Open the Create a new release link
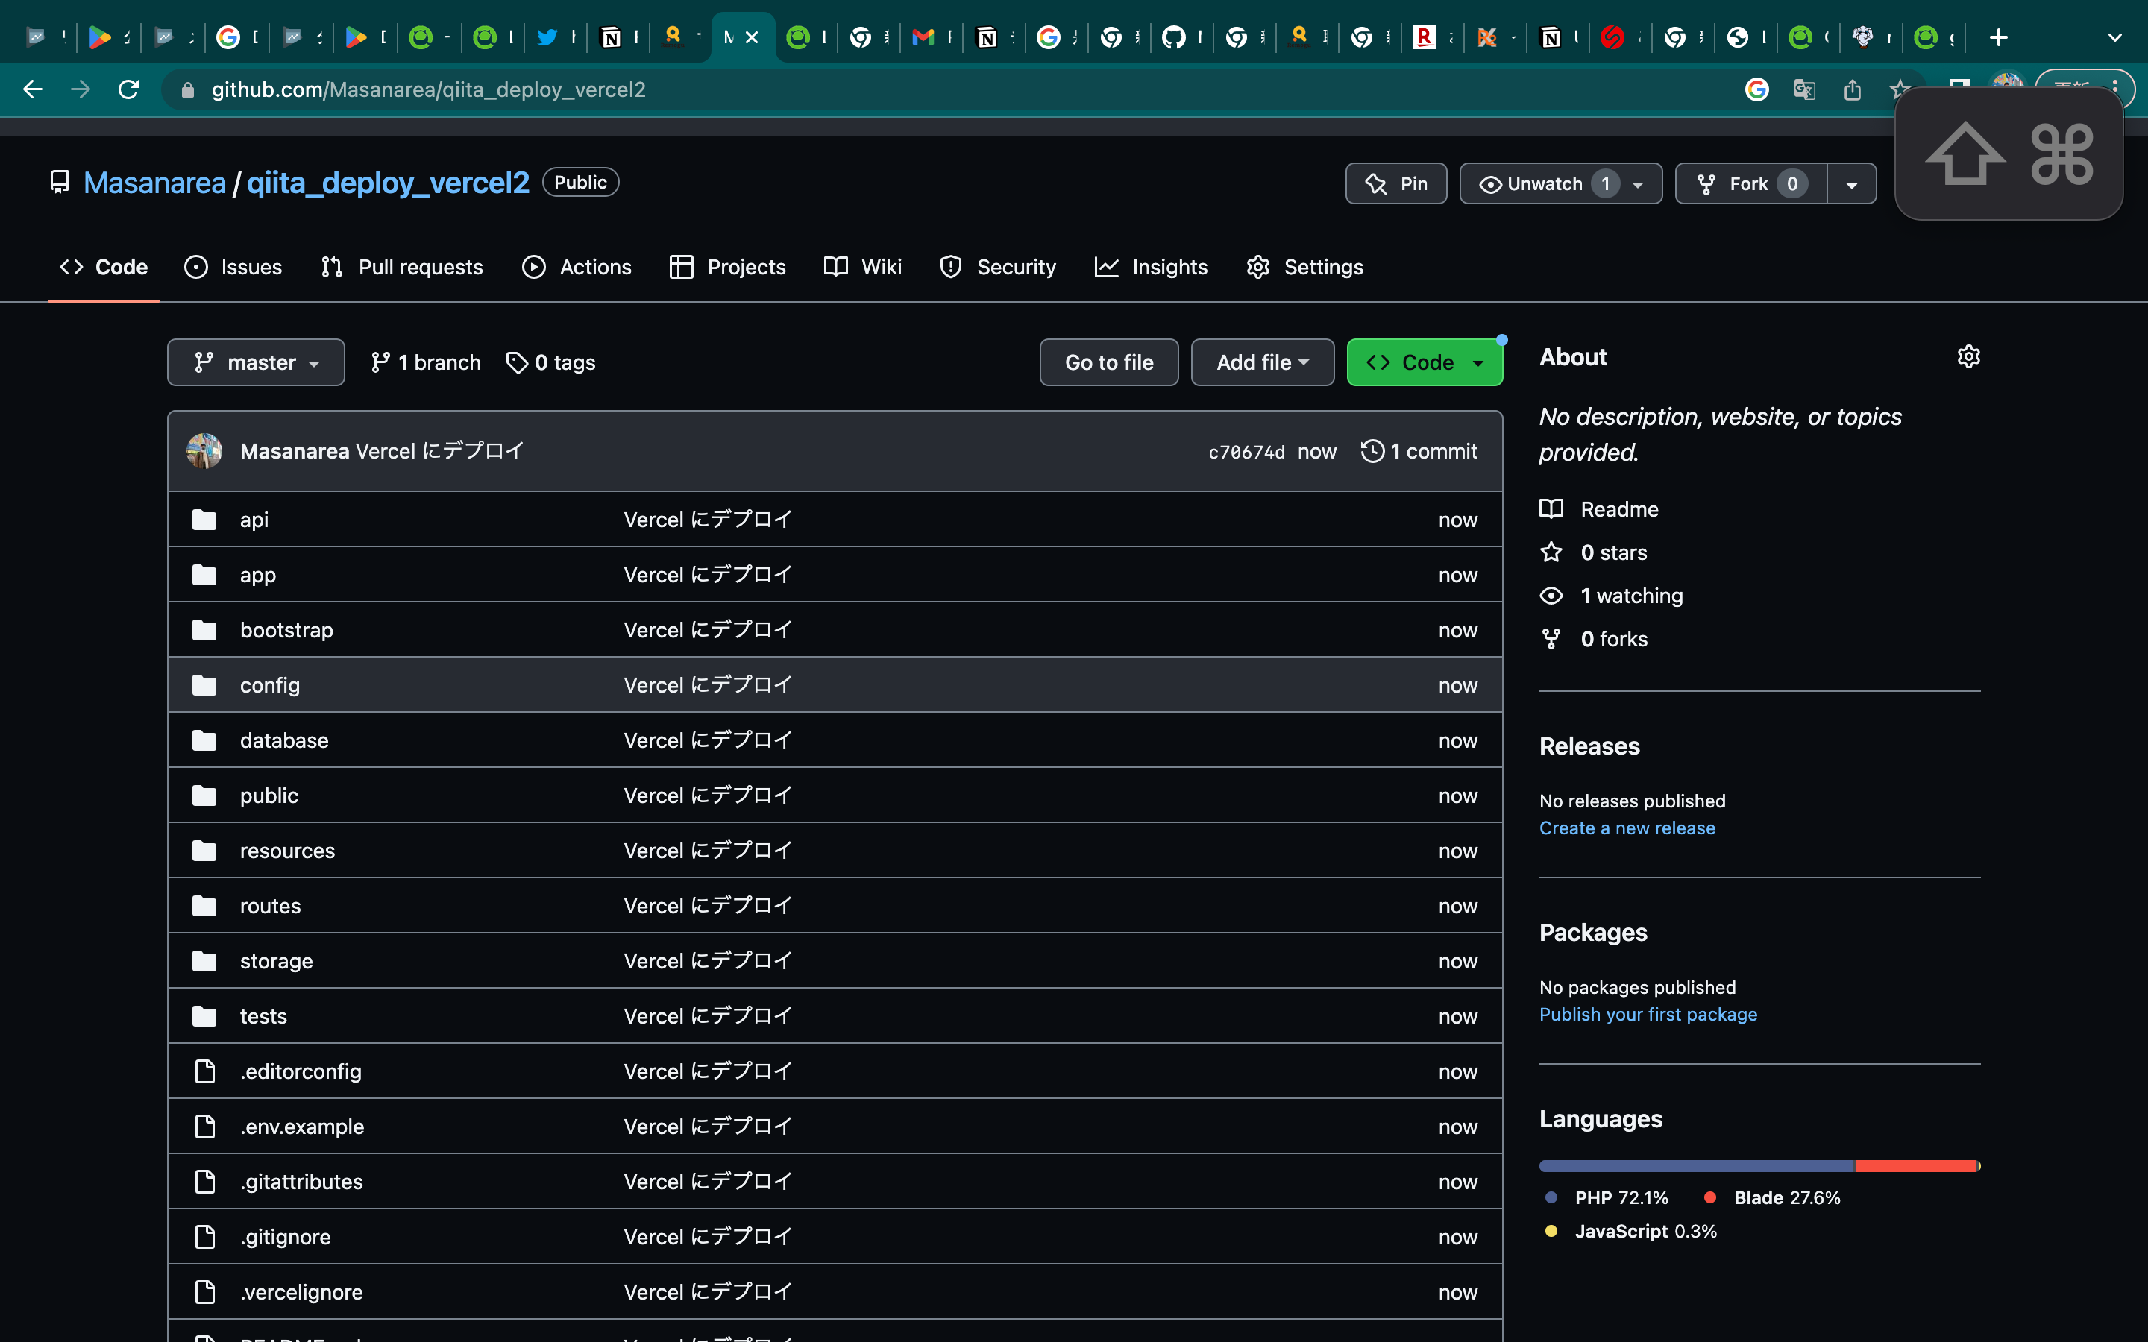The image size is (2148, 1342). coord(1627,828)
